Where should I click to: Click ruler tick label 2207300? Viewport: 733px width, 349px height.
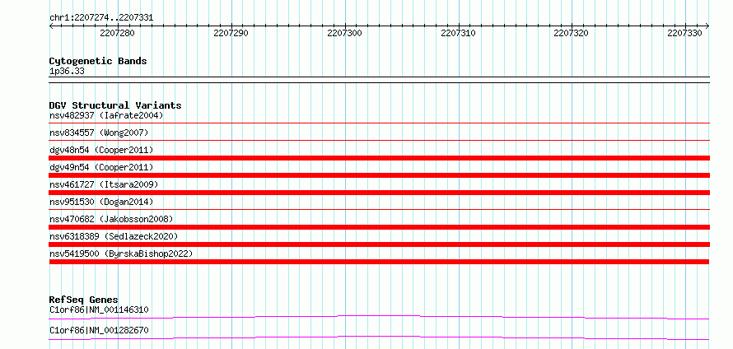344,33
